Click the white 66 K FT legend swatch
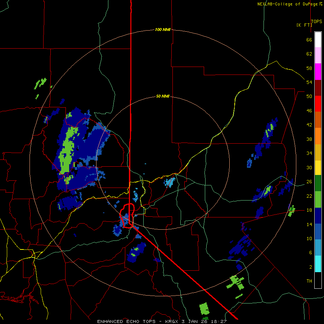Viewport: 324px width, 324px height. [x=318, y=40]
